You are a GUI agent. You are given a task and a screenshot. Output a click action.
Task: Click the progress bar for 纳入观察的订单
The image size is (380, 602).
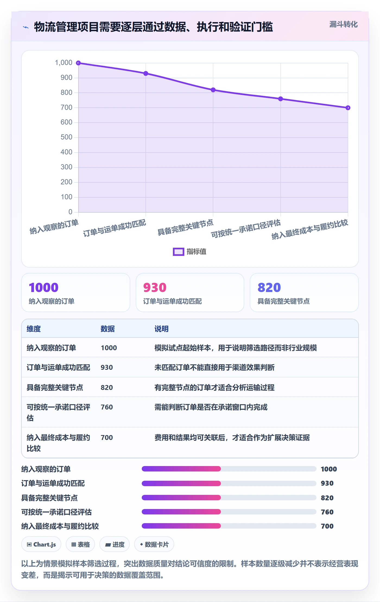(x=229, y=469)
